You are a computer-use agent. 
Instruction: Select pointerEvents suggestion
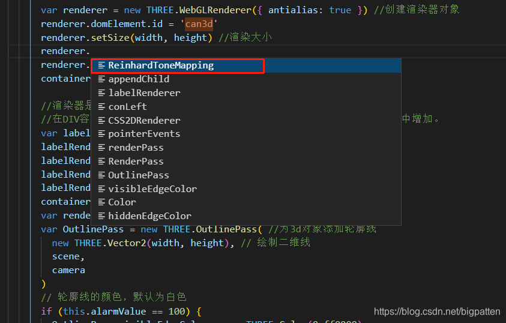click(246, 134)
